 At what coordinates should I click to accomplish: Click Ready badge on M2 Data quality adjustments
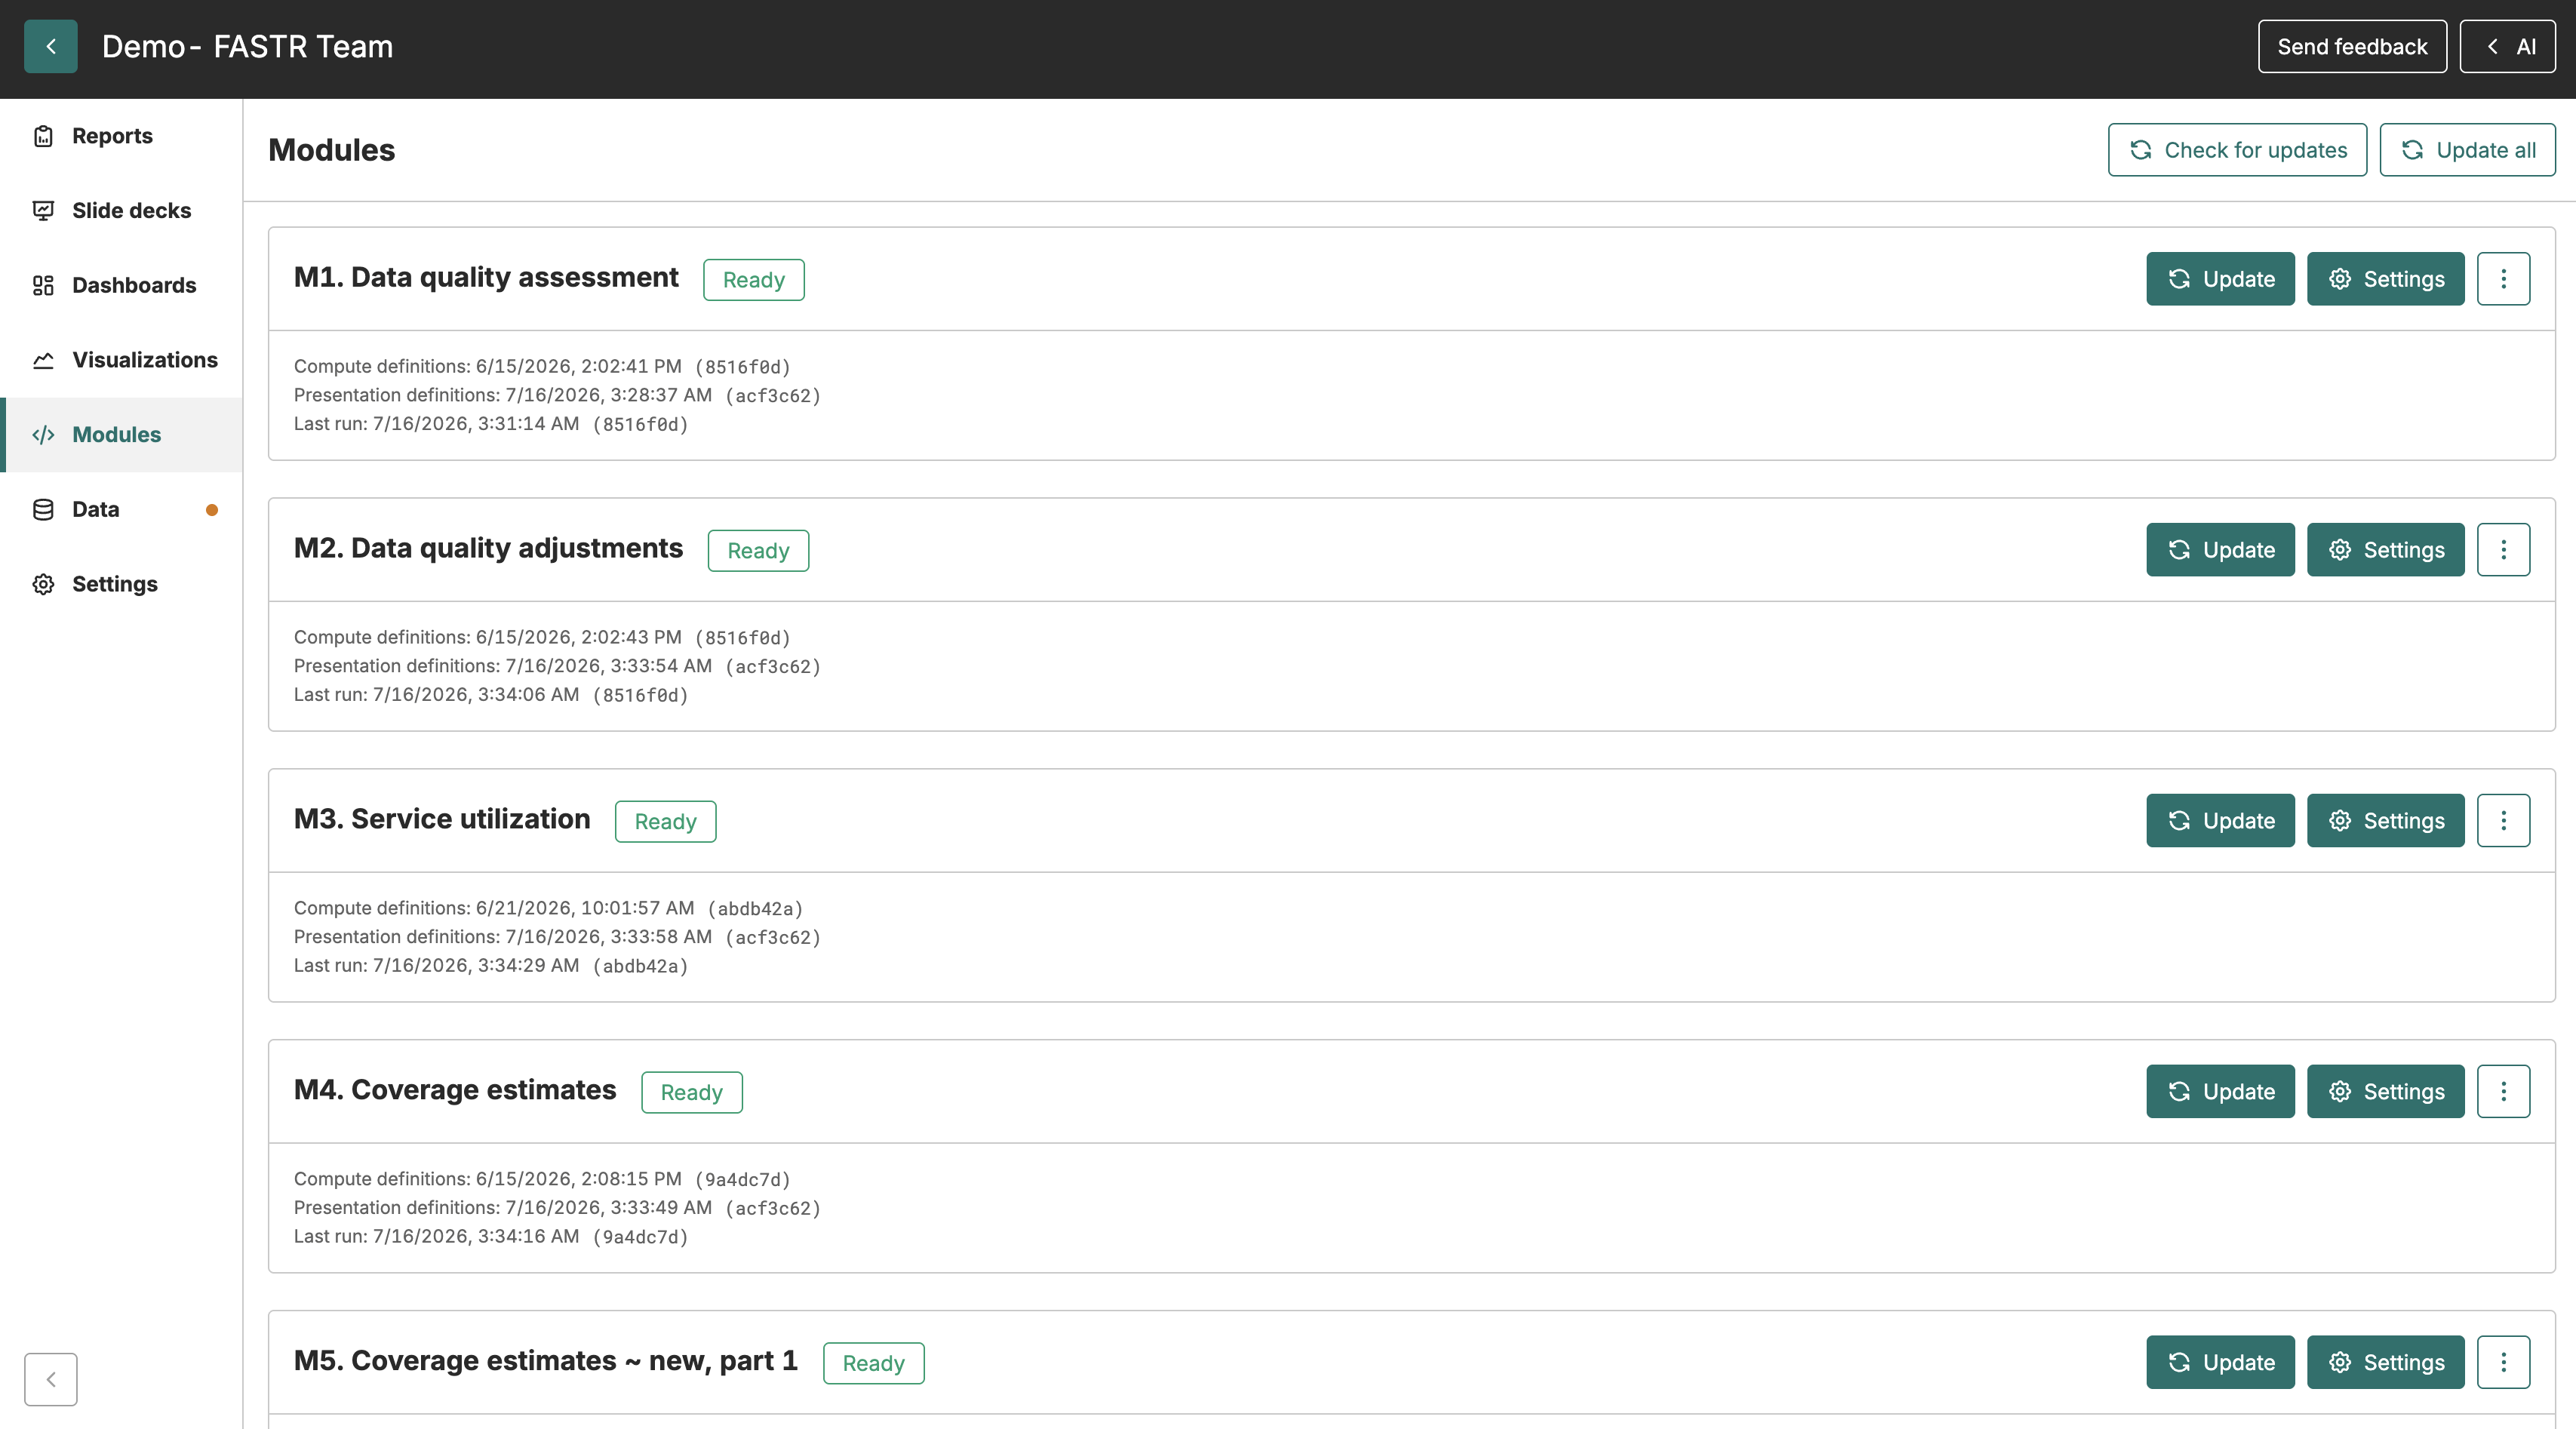[x=758, y=551]
